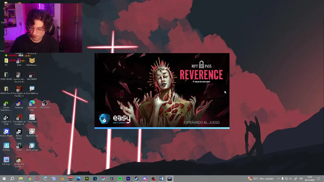324x182 pixels.
Task: Open the Krita desktop shortcut
Action: point(19,62)
